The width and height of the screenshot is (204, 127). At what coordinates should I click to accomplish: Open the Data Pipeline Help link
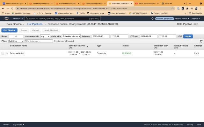click(x=187, y=24)
